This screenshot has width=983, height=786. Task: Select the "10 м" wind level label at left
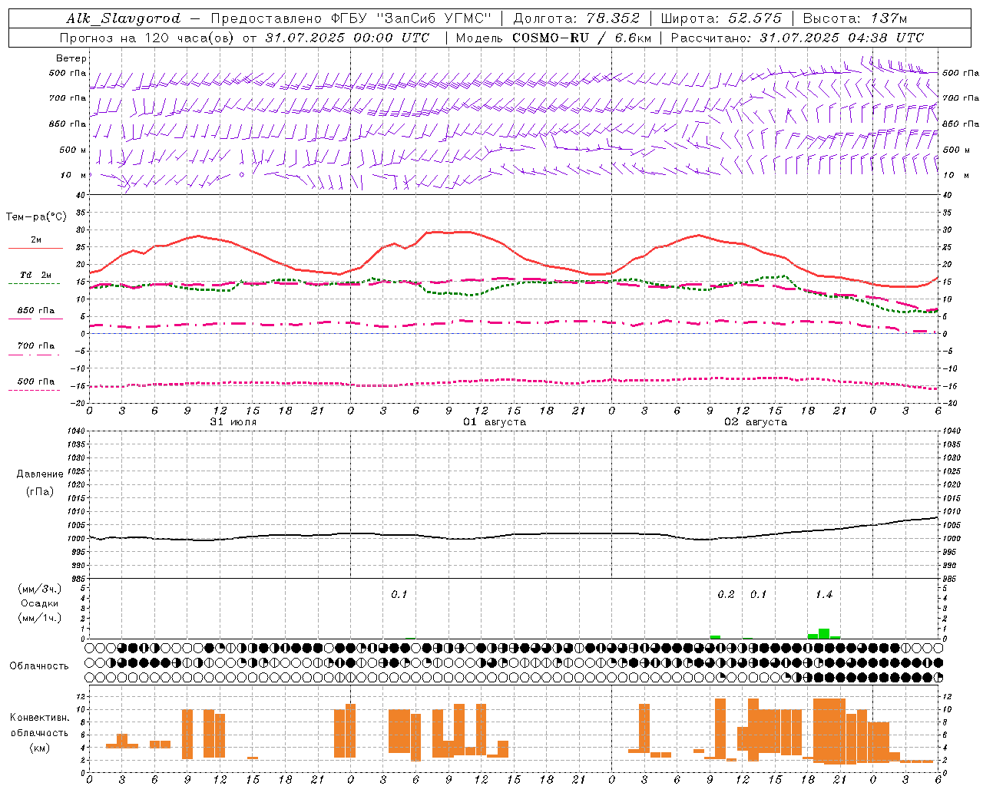[74, 175]
